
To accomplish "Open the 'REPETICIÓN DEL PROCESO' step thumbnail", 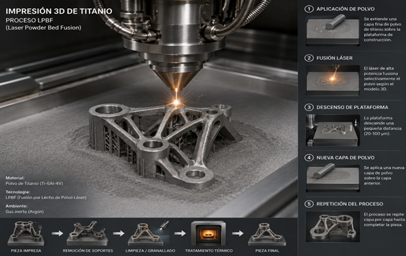I will tap(333, 226).
